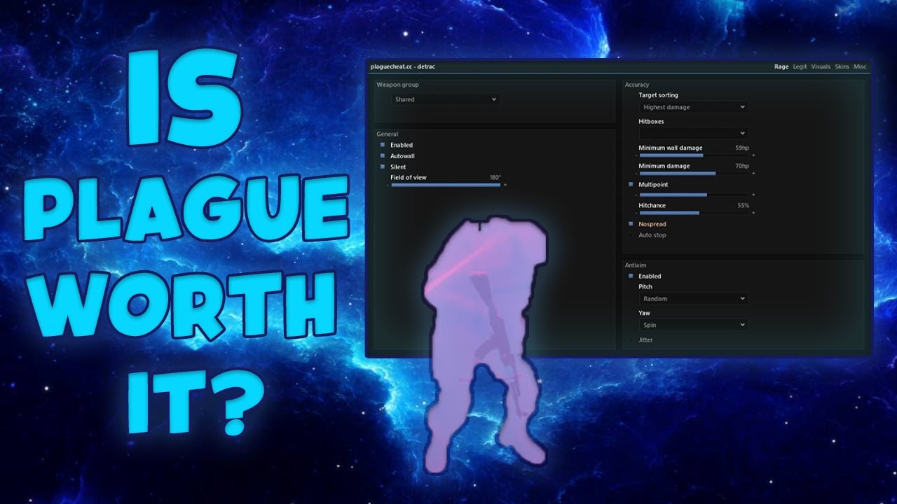Adjust the Hitchance slider
Screen dimensions: 897x504
694,213
